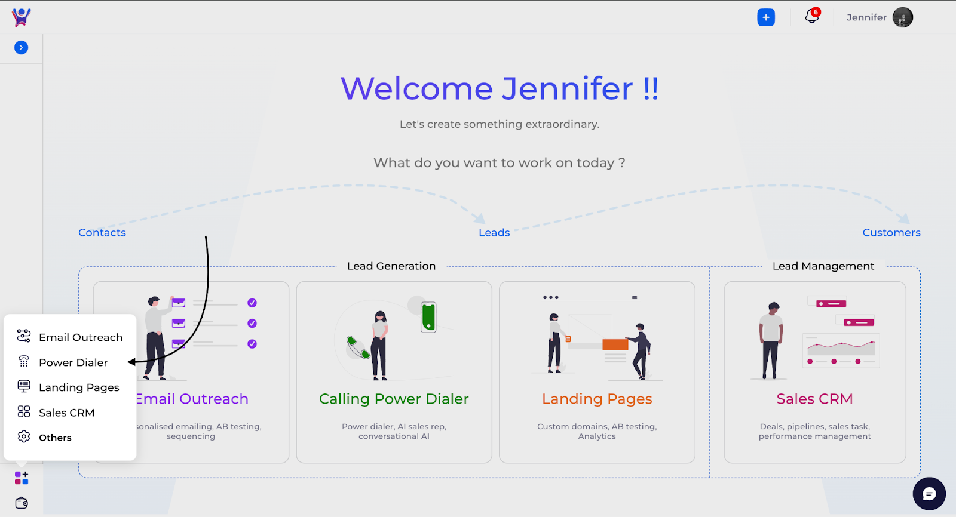This screenshot has width=956, height=517.
Task: Click the Others gear icon
Action: [24, 436]
